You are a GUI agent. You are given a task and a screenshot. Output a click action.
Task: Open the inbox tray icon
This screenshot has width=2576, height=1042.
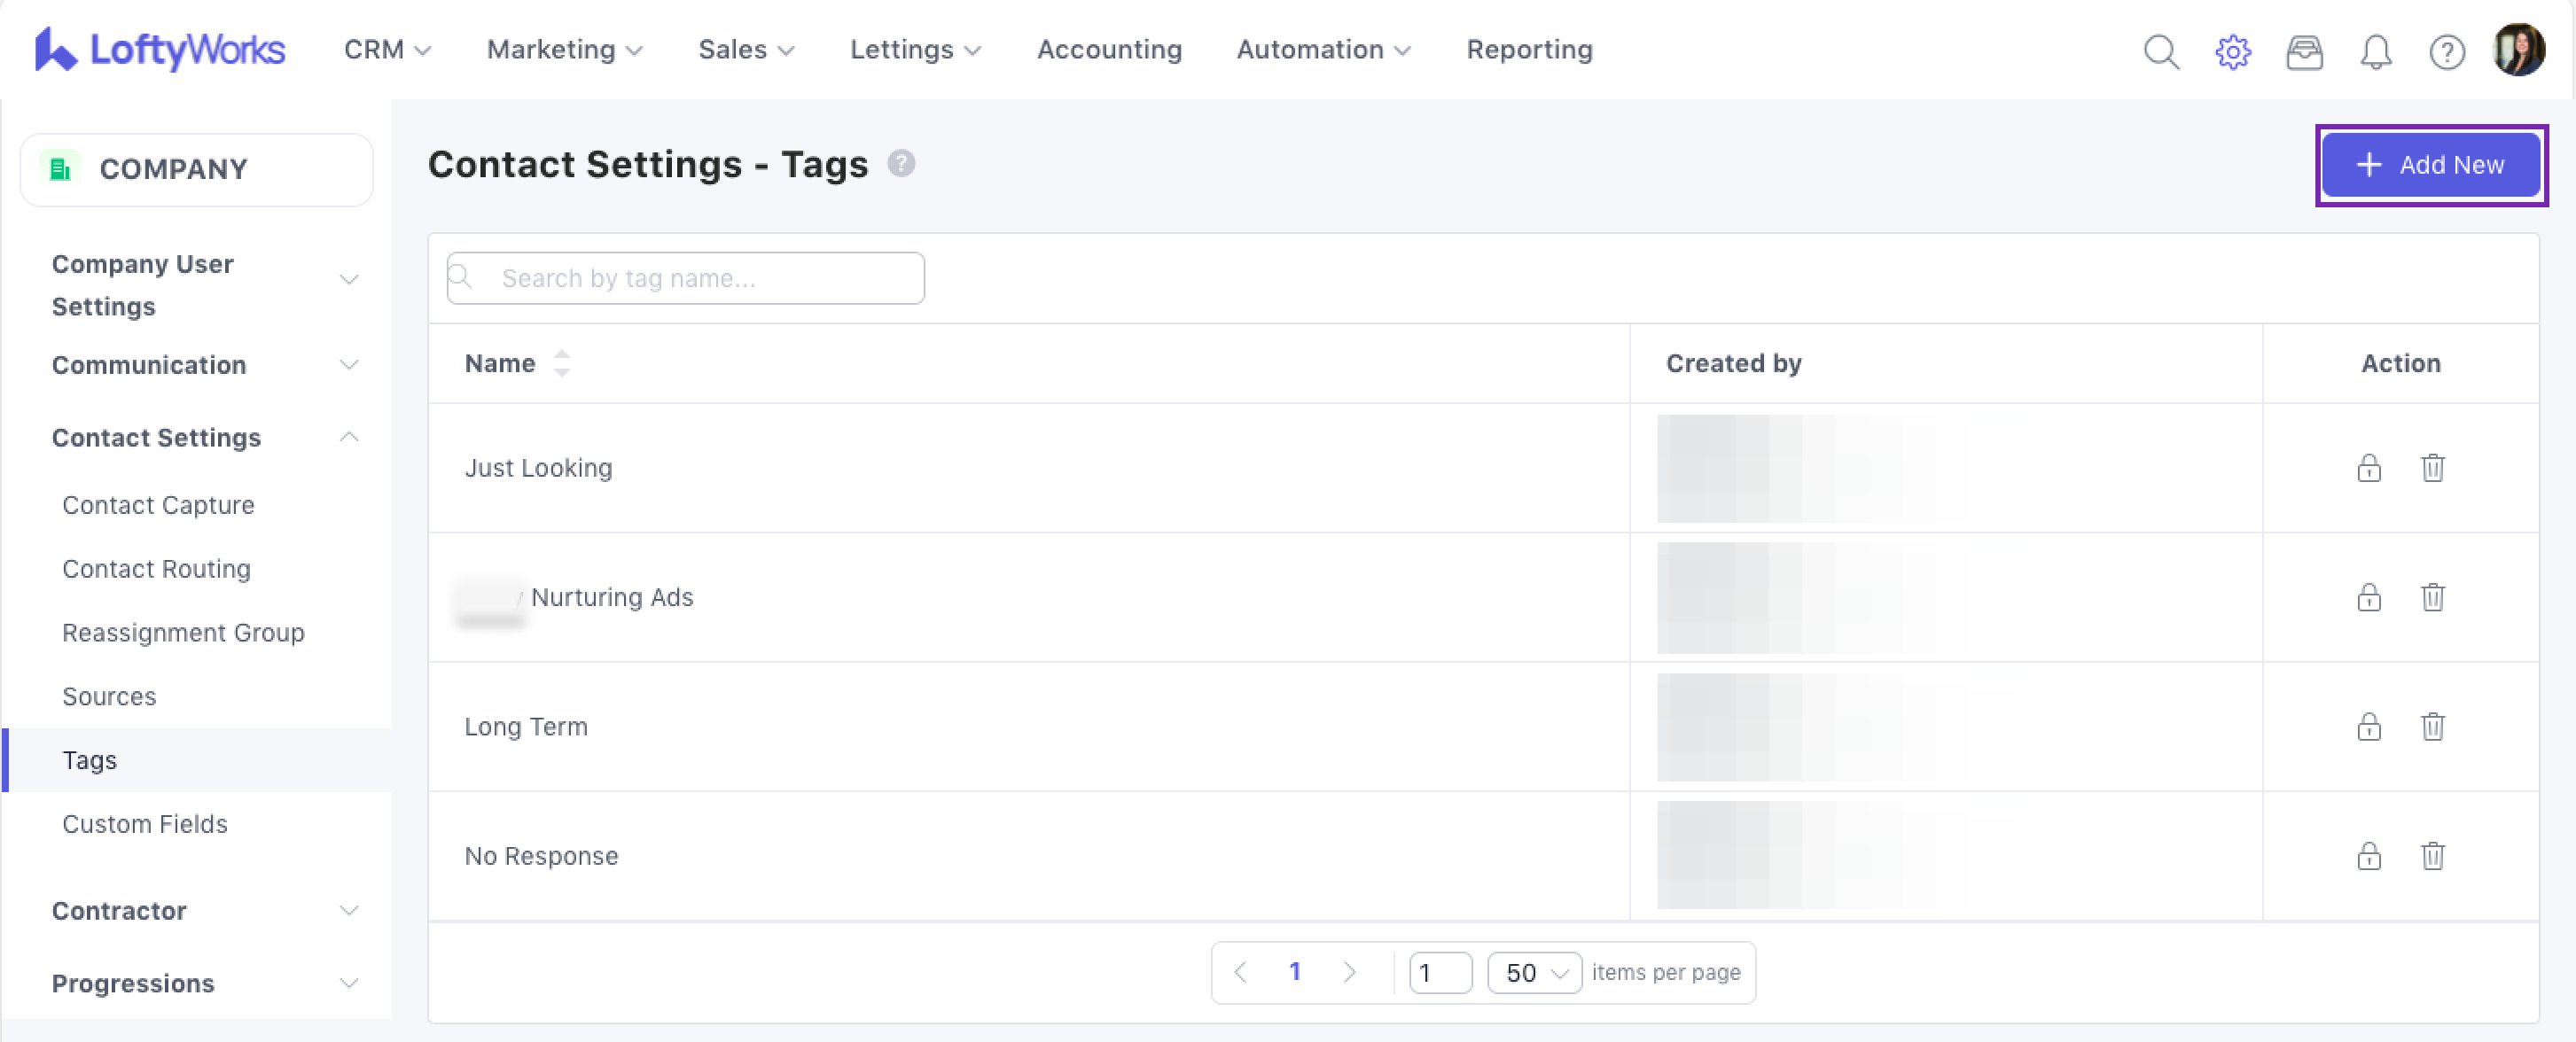(2304, 51)
